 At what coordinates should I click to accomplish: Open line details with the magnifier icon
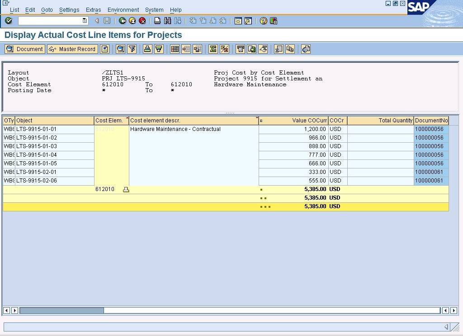click(x=120, y=49)
